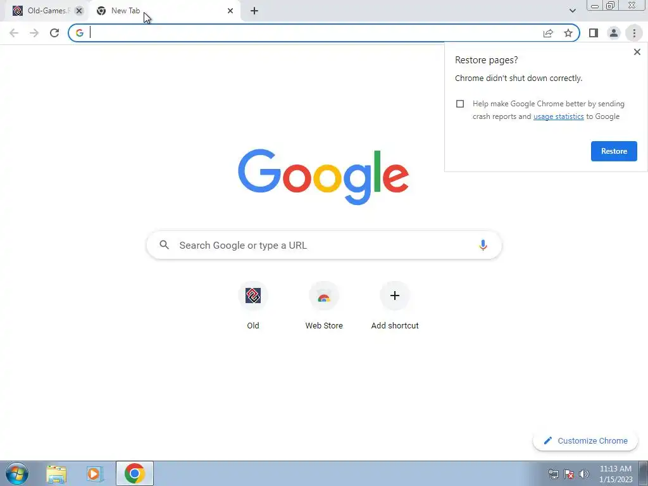Open Chrome three-dot menu

click(x=634, y=33)
